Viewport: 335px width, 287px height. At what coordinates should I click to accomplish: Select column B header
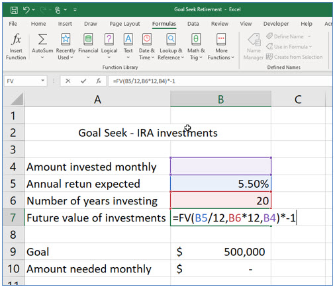click(220, 99)
